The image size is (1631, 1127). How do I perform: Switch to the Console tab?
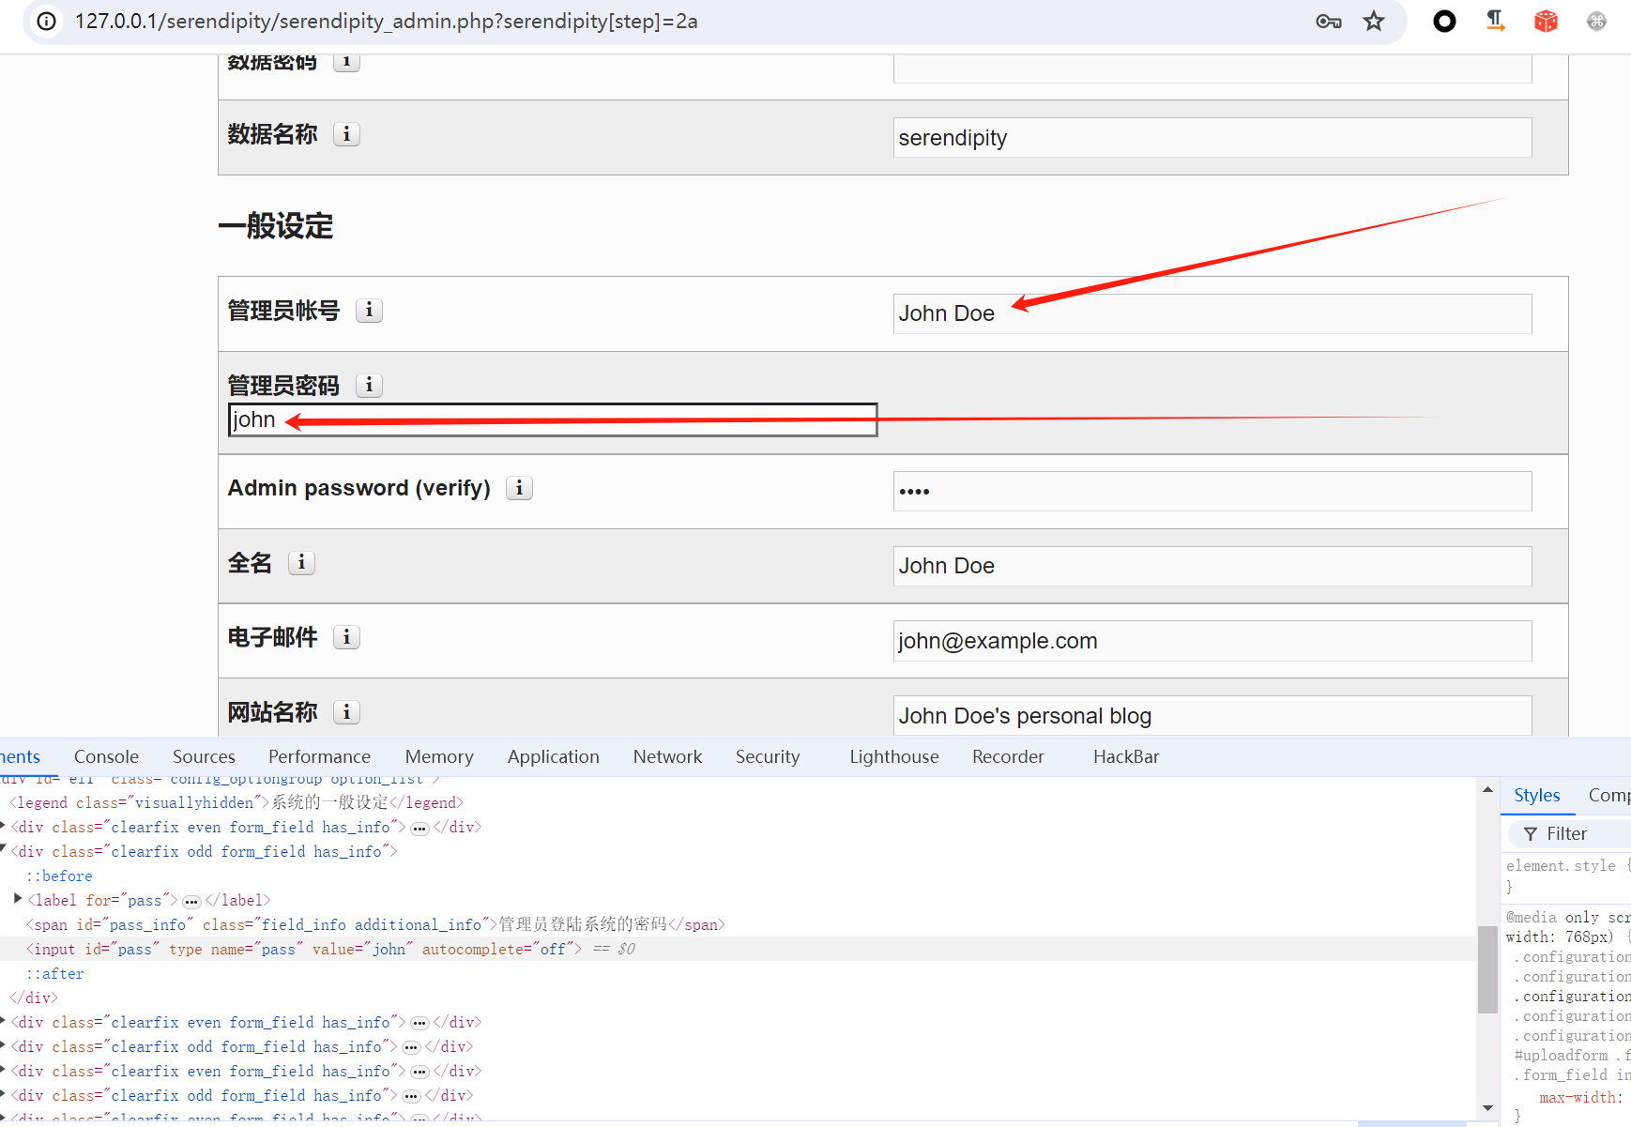106,756
